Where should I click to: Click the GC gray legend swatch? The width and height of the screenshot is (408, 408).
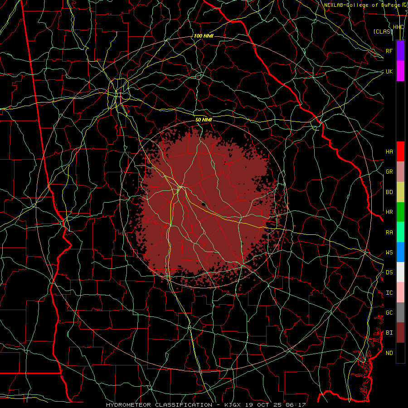tap(400, 312)
